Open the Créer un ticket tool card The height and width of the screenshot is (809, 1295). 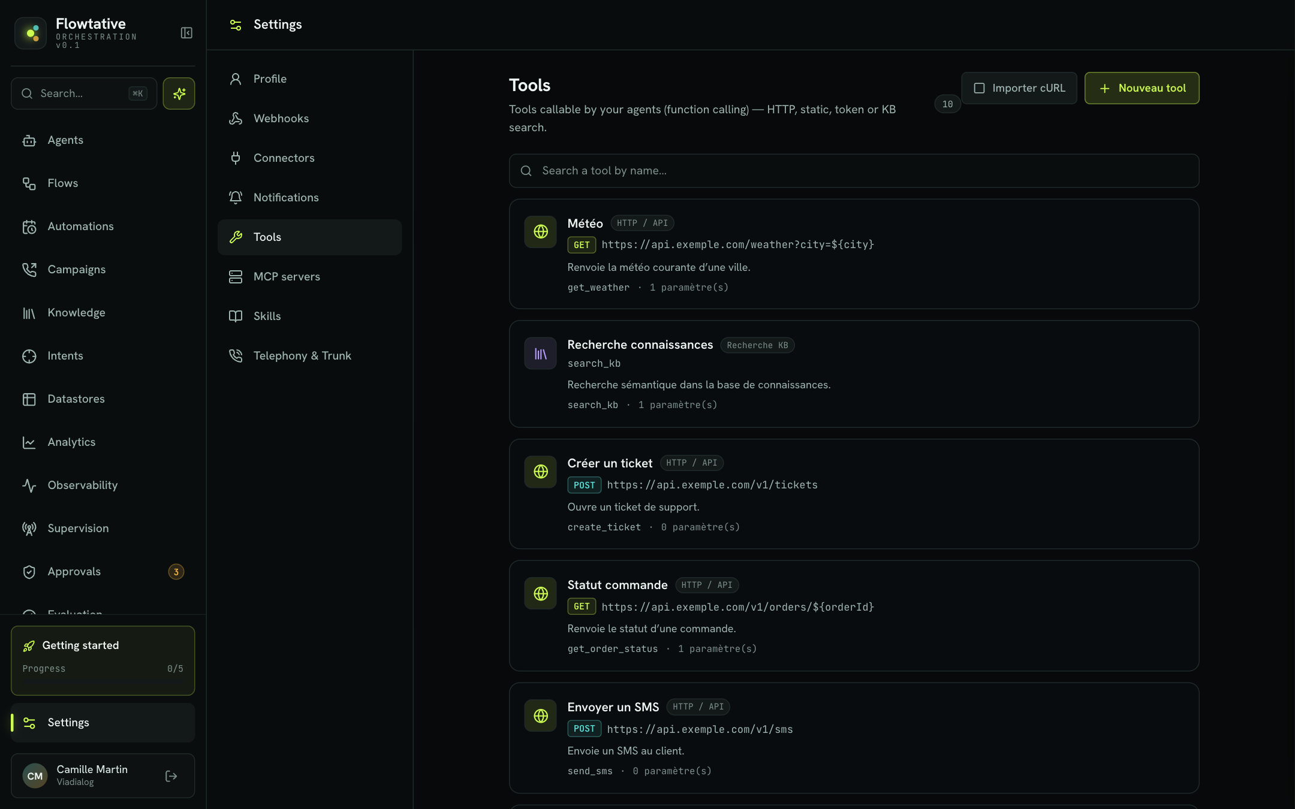854,494
